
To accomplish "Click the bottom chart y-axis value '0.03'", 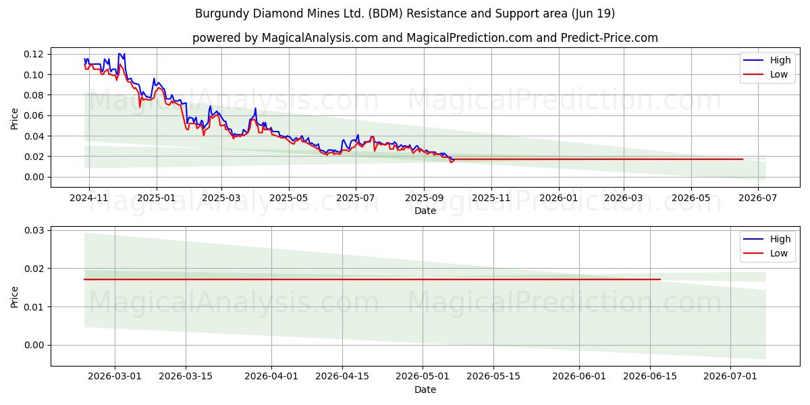I will coord(34,230).
